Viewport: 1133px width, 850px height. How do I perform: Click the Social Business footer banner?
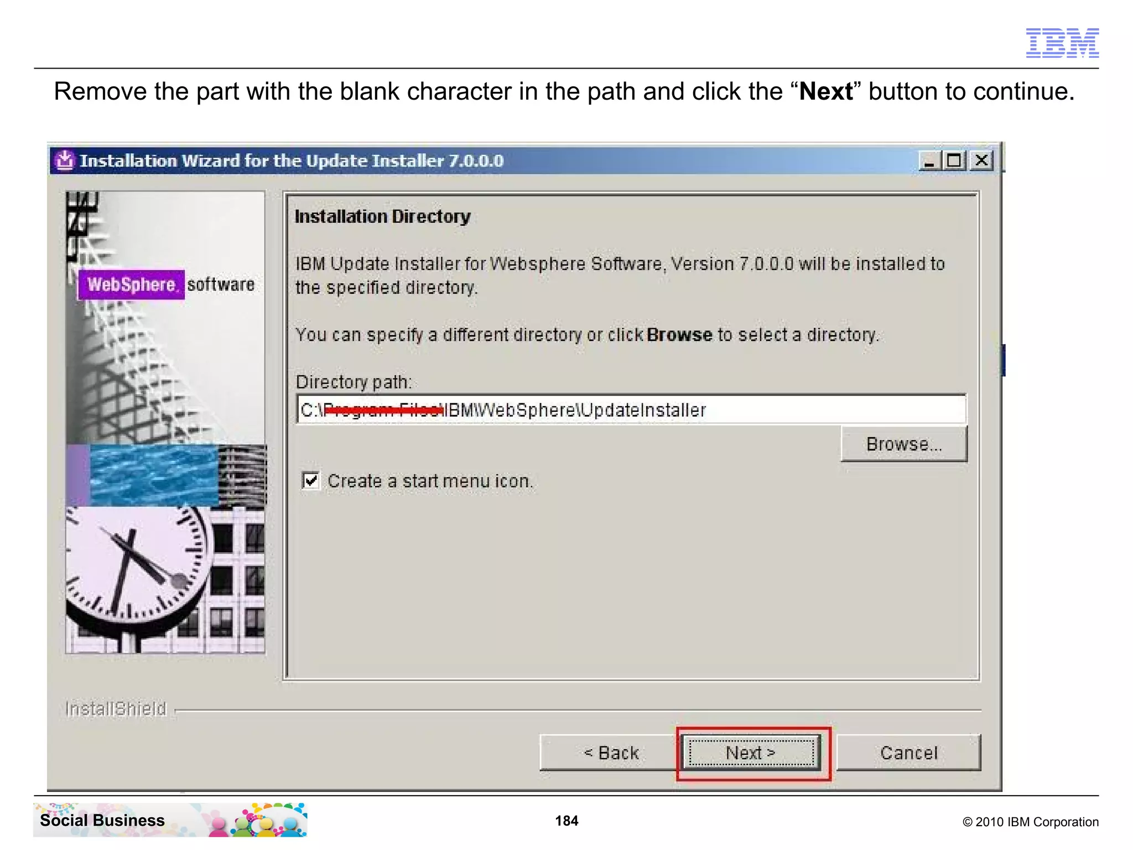[170, 820]
